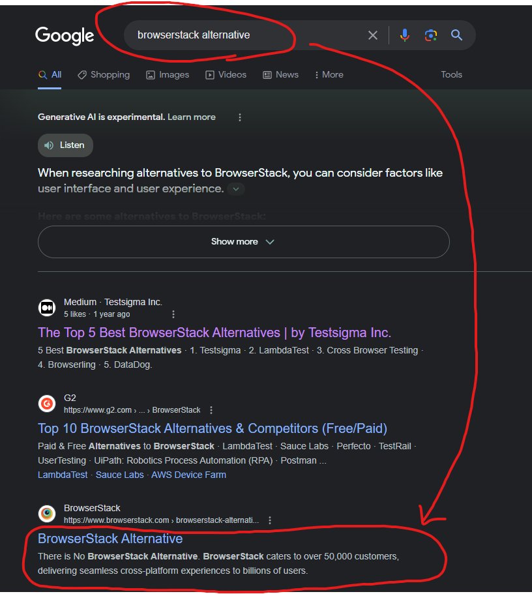Image resolution: width=532 pixels, height=594 pixels.
Task: Click the '5 likes · 1 year ago' text
Action: [96, 314]
